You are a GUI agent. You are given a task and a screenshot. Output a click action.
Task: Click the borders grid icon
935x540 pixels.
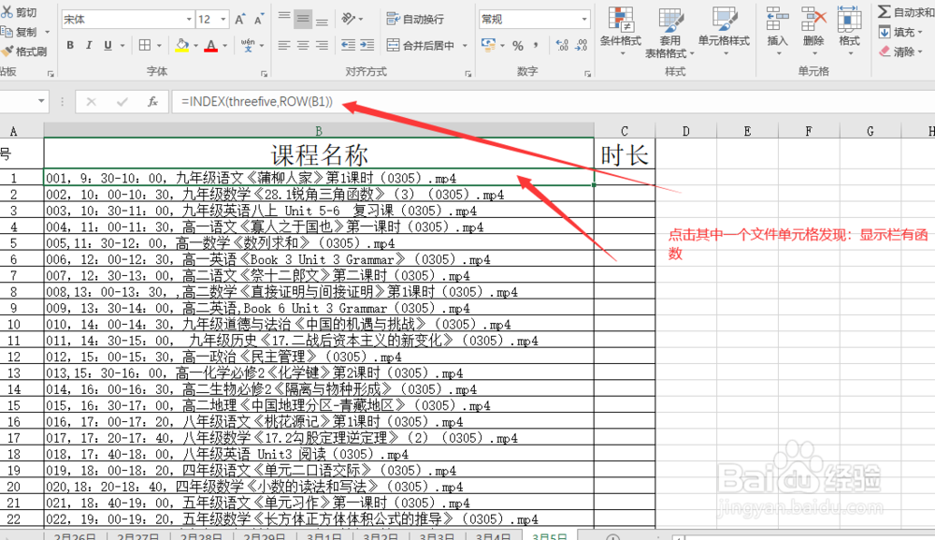145,45
